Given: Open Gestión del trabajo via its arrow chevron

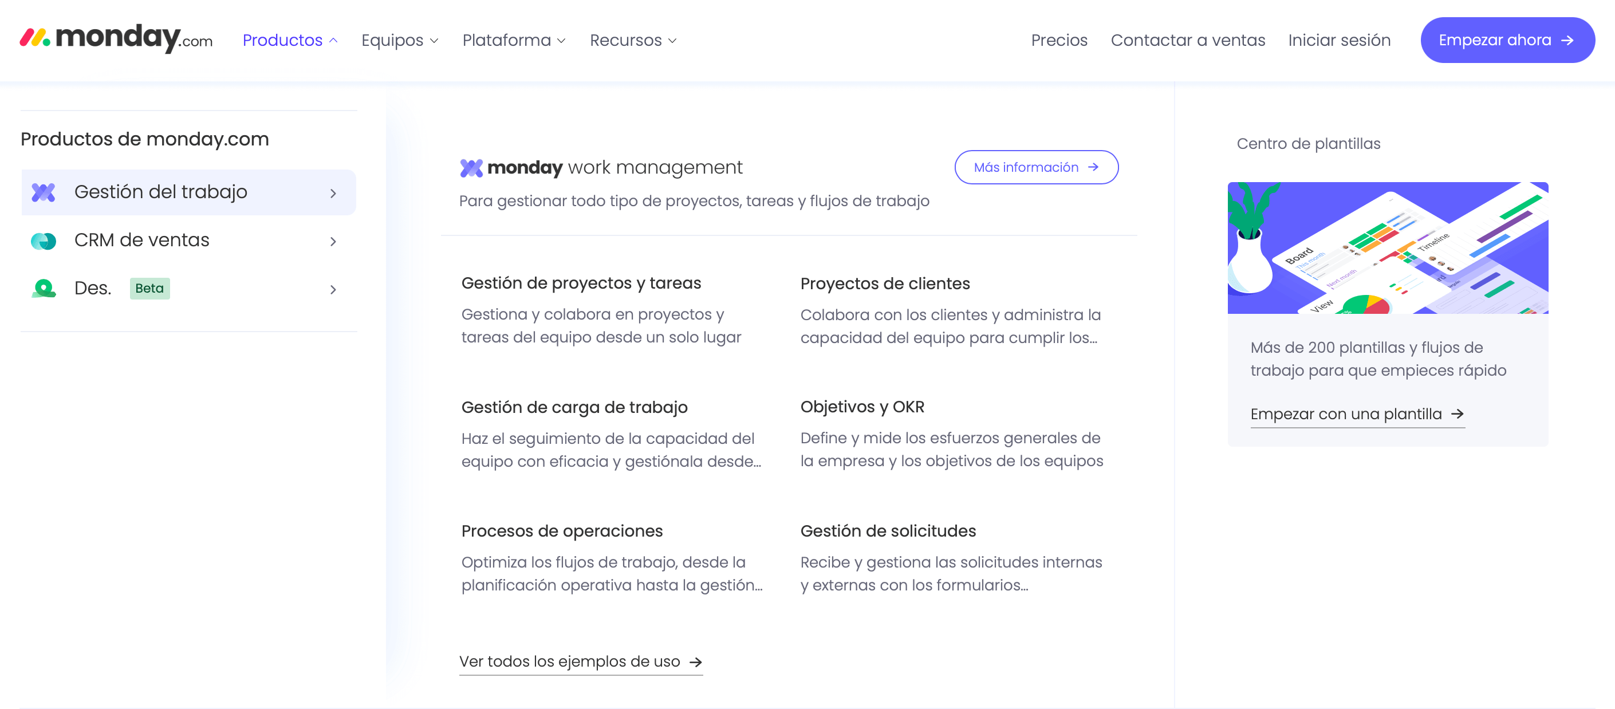Looking at the screenshot, I should pos(333,194).
